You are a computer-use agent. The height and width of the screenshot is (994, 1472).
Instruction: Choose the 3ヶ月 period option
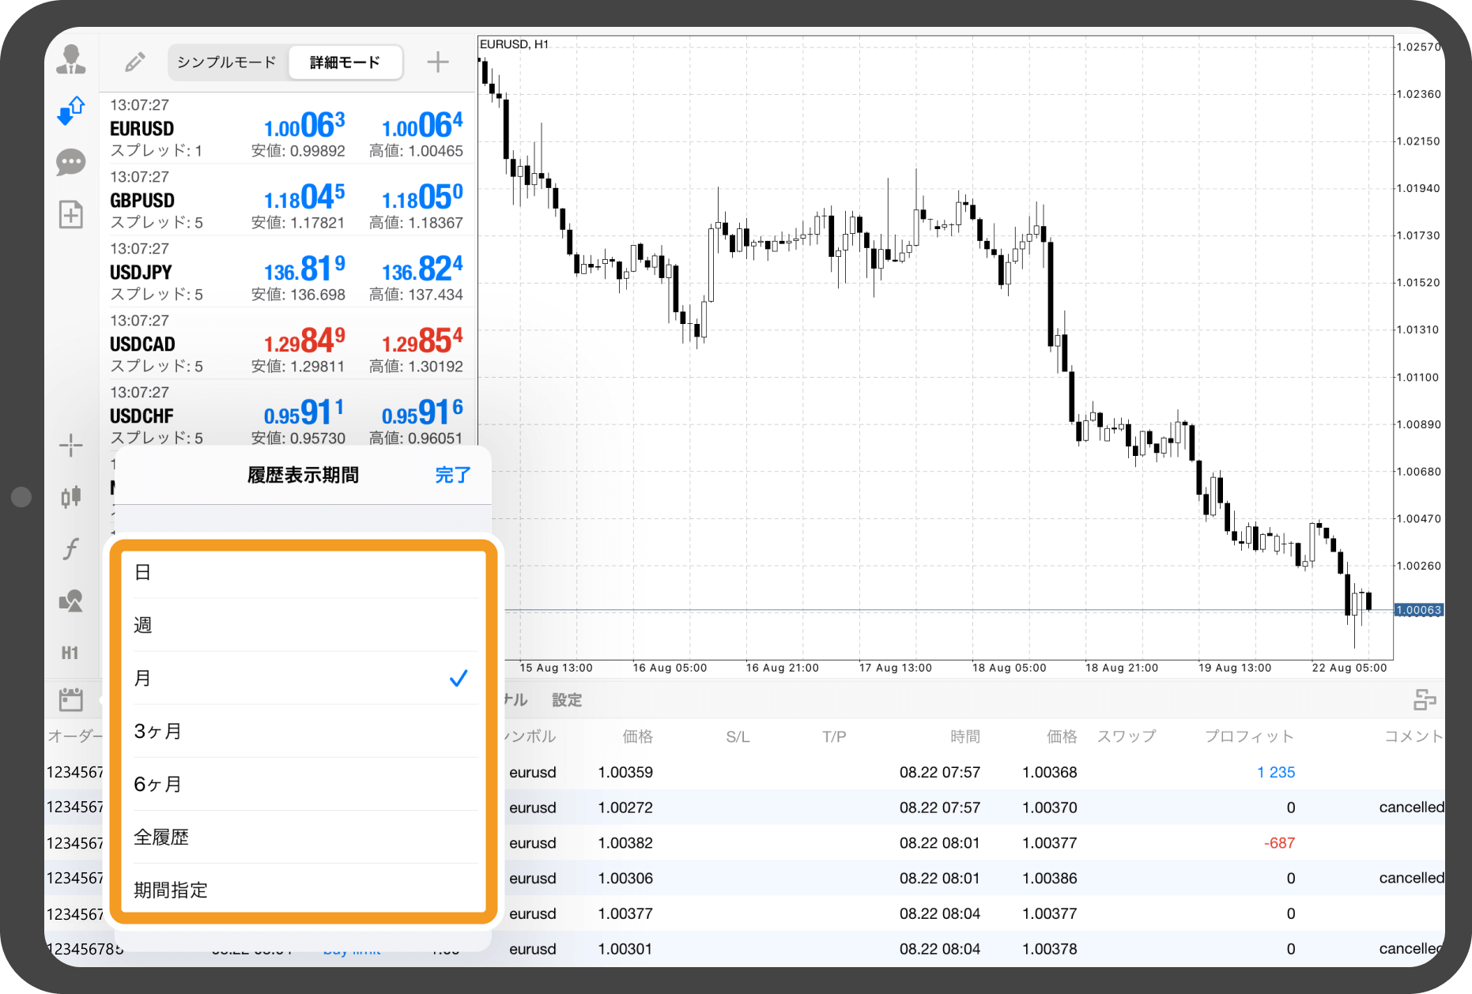click(301, 731)
